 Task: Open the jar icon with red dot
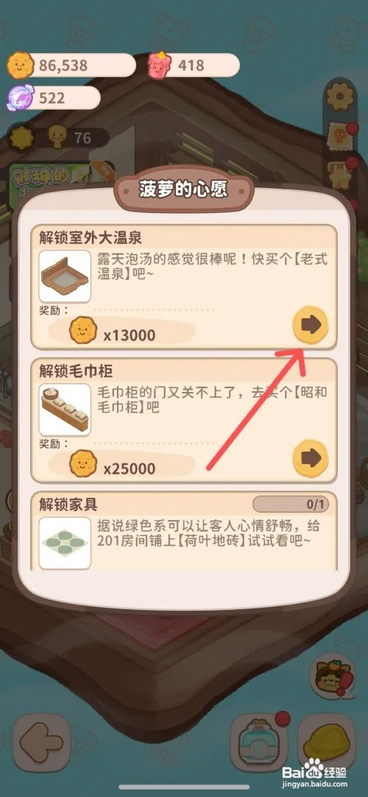click(x=259, y=743)
